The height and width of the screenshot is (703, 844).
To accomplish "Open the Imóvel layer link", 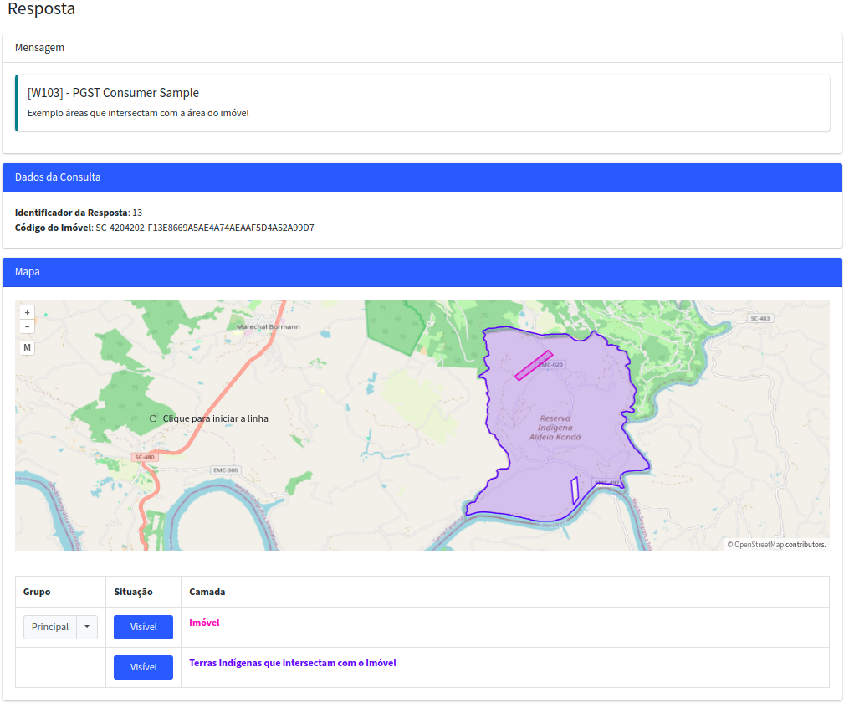I will [x=204, y=623].
